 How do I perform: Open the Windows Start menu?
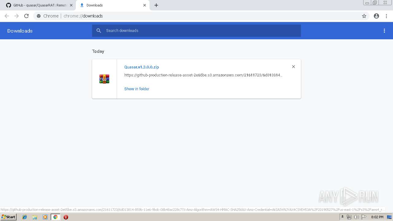9,217
